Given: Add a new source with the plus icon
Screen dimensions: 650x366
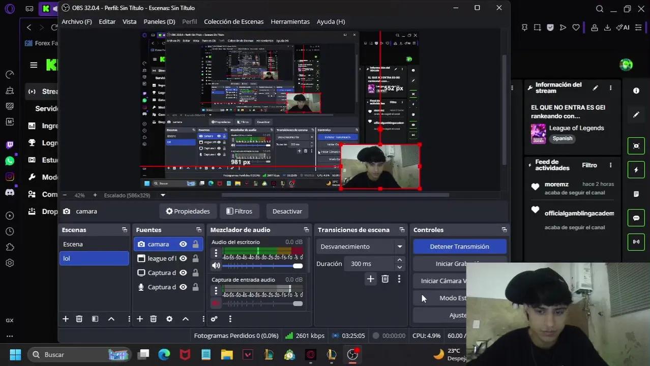Looking at the screenshot, I should [x=140, y=319].
